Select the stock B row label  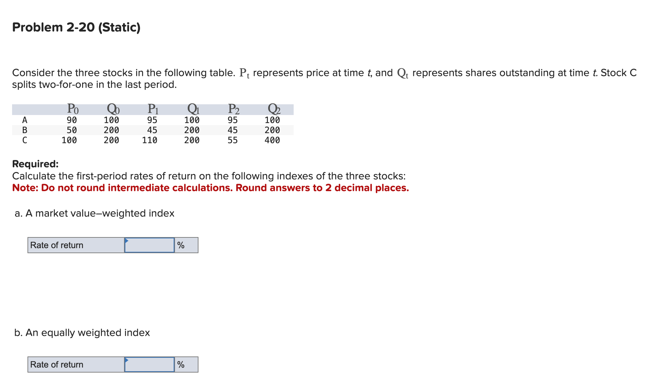point(24,130)
